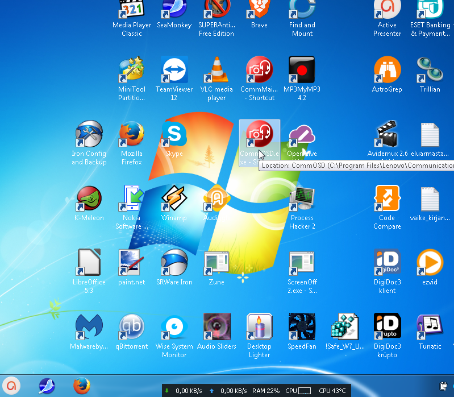Open the OpenLive Writer cloud icon

click(302, 135)
